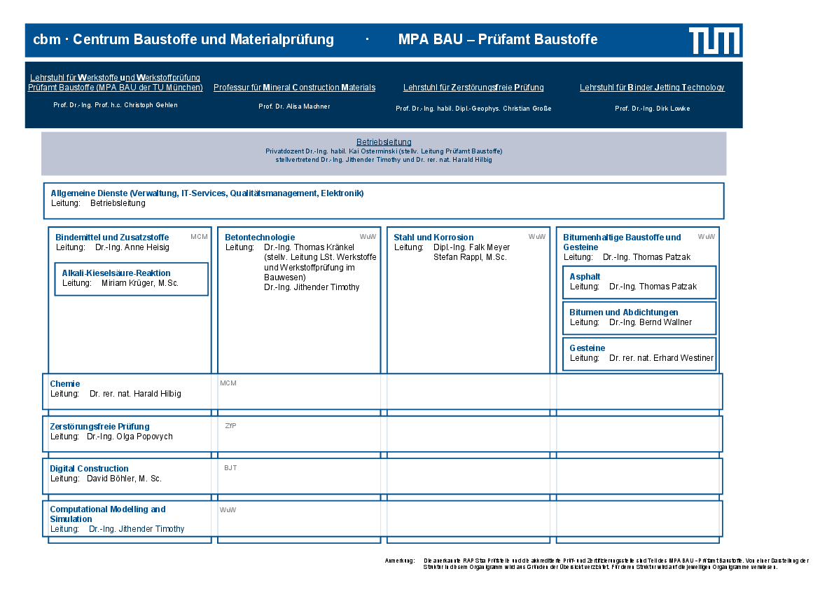The width and height of the screenshot is (834, 590).
Task: Select the name 'Prof. Dr.-Ing. habil. Dipl.-Geophys. Christian Große'
Action: (473, 109)
